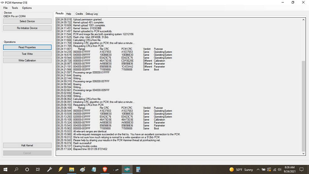
Task: Launch the wrench tool app in taskbar
Action: [x=50, y=170]
